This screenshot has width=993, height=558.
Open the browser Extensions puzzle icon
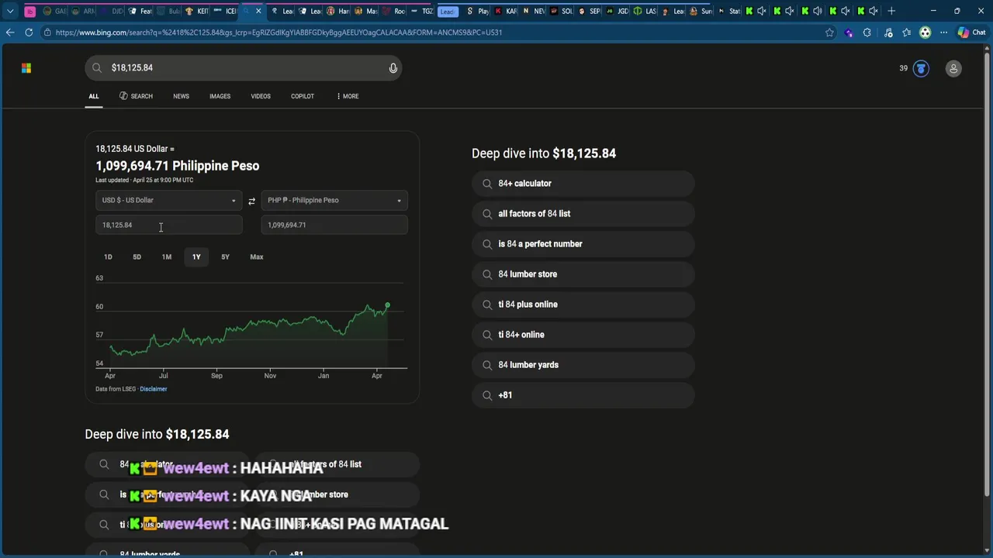coord(867,33)
